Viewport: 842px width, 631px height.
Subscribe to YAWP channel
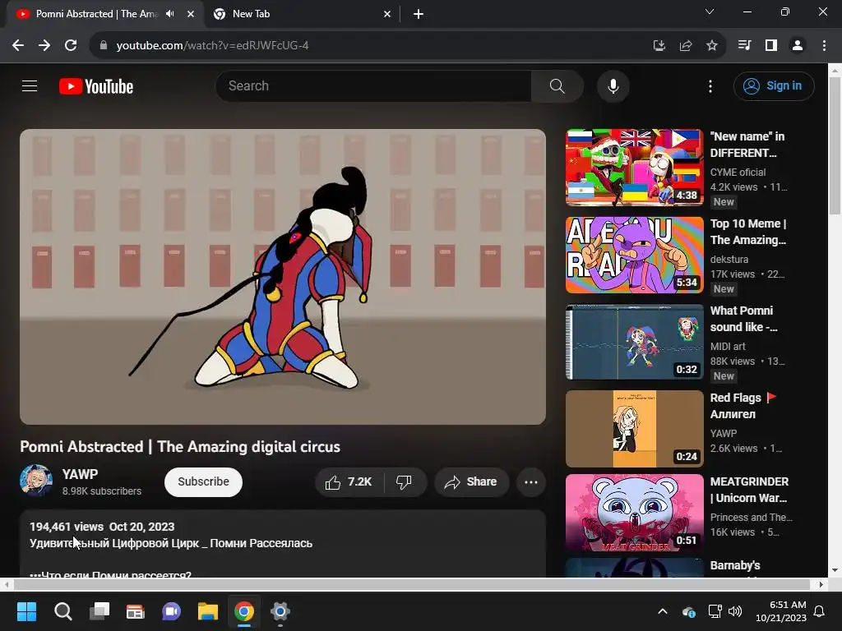click(x=203, y=481)
